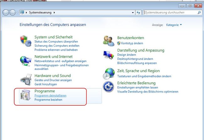Click Programm deinstallieren link
Viewport: 204px width, 140px height.
(x=50, y=96)
